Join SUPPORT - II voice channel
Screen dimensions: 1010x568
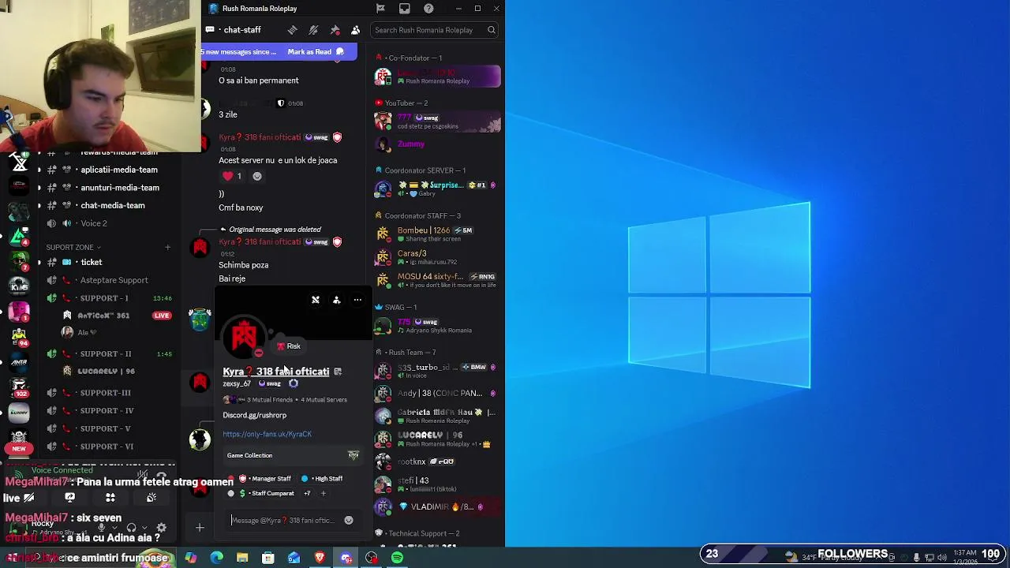(109, 353)
